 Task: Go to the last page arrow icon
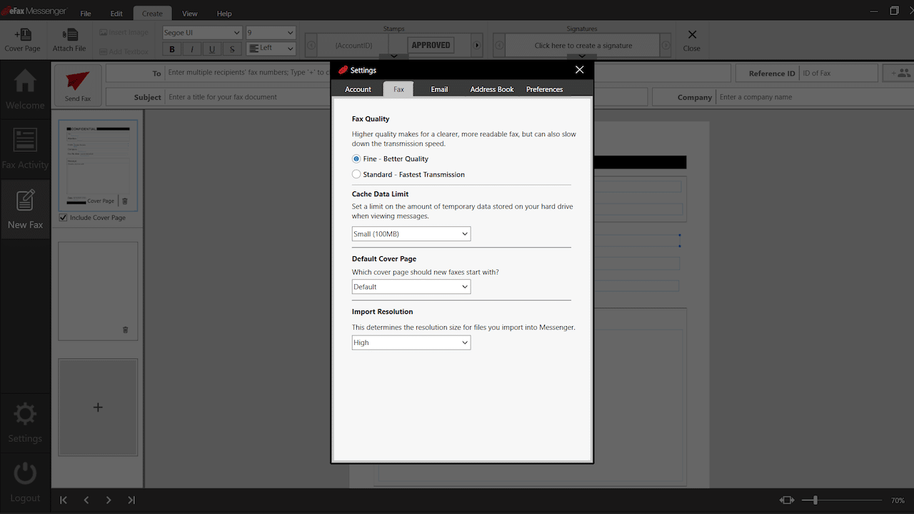point(131,500)
